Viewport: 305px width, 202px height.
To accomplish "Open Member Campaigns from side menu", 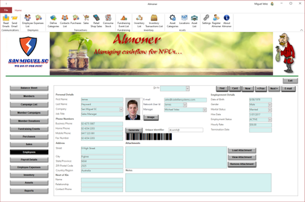I will click(x=29, y=113).
